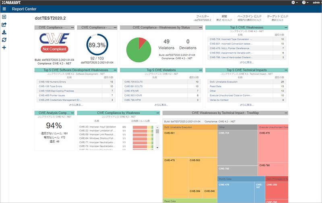Viewport: 322px width, 203px height.
Task: Open options menu of Top 5 CWE Technical Impacts
Action: click(x=286, y=70)
